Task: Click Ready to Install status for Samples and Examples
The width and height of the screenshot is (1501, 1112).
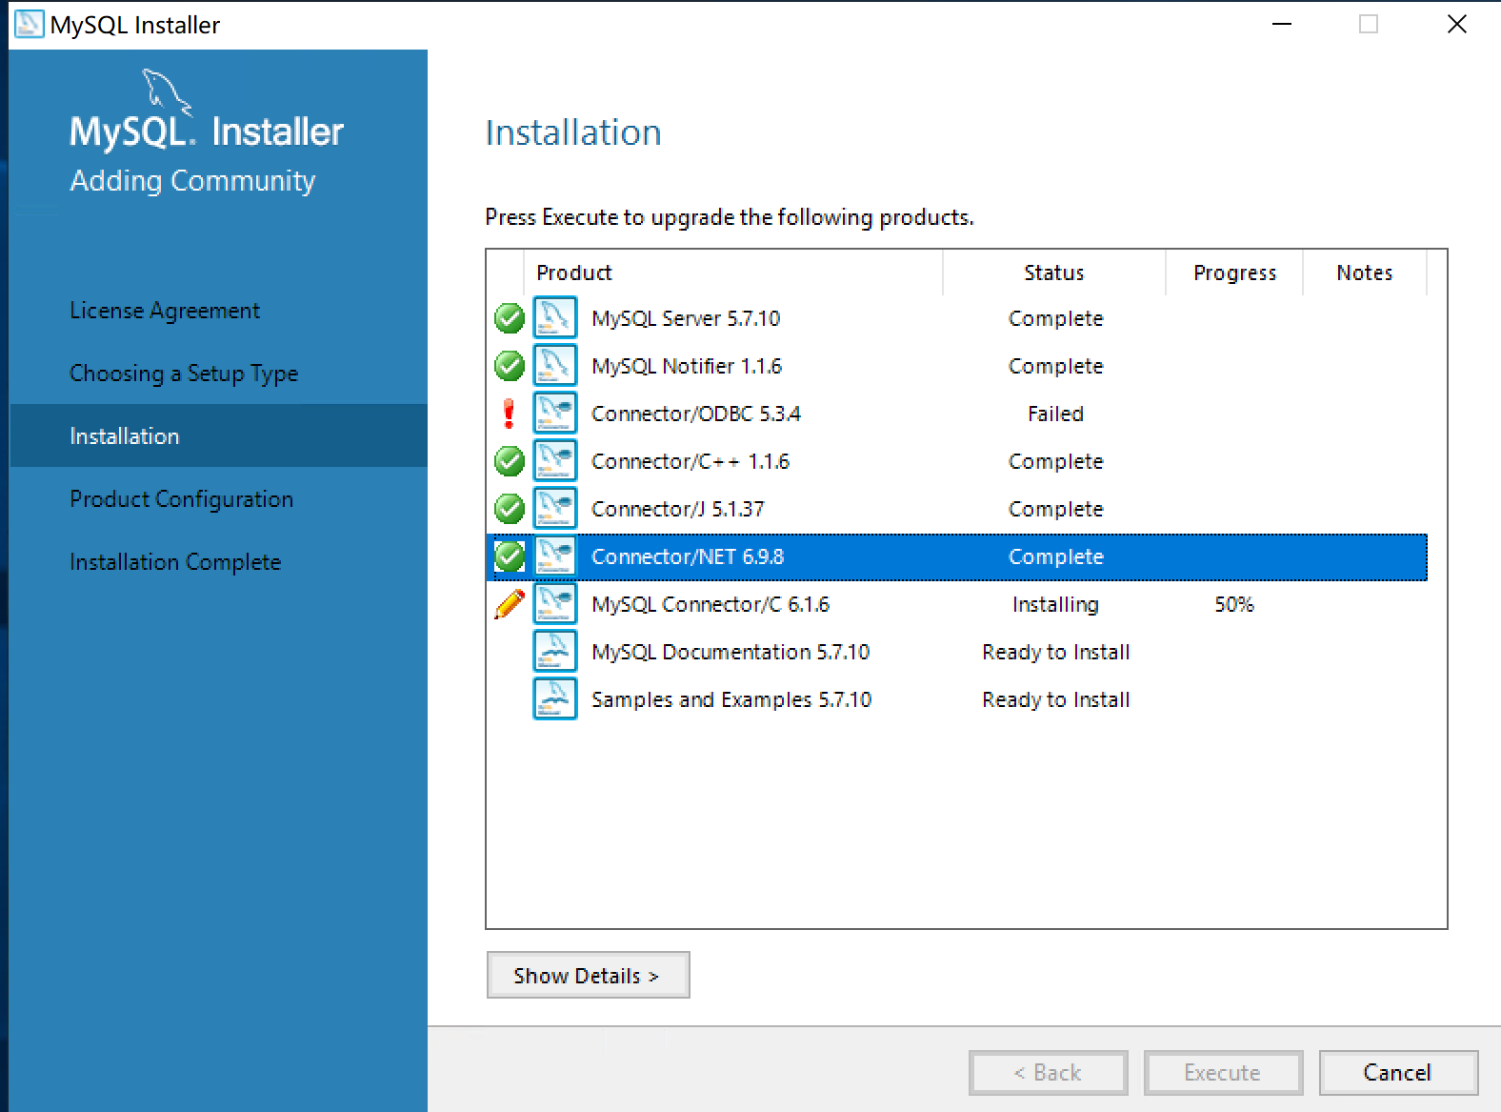Action: tap(1056, 699)
